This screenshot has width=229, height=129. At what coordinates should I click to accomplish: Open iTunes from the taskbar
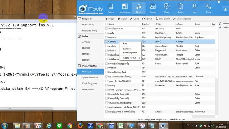click(142, 126)
